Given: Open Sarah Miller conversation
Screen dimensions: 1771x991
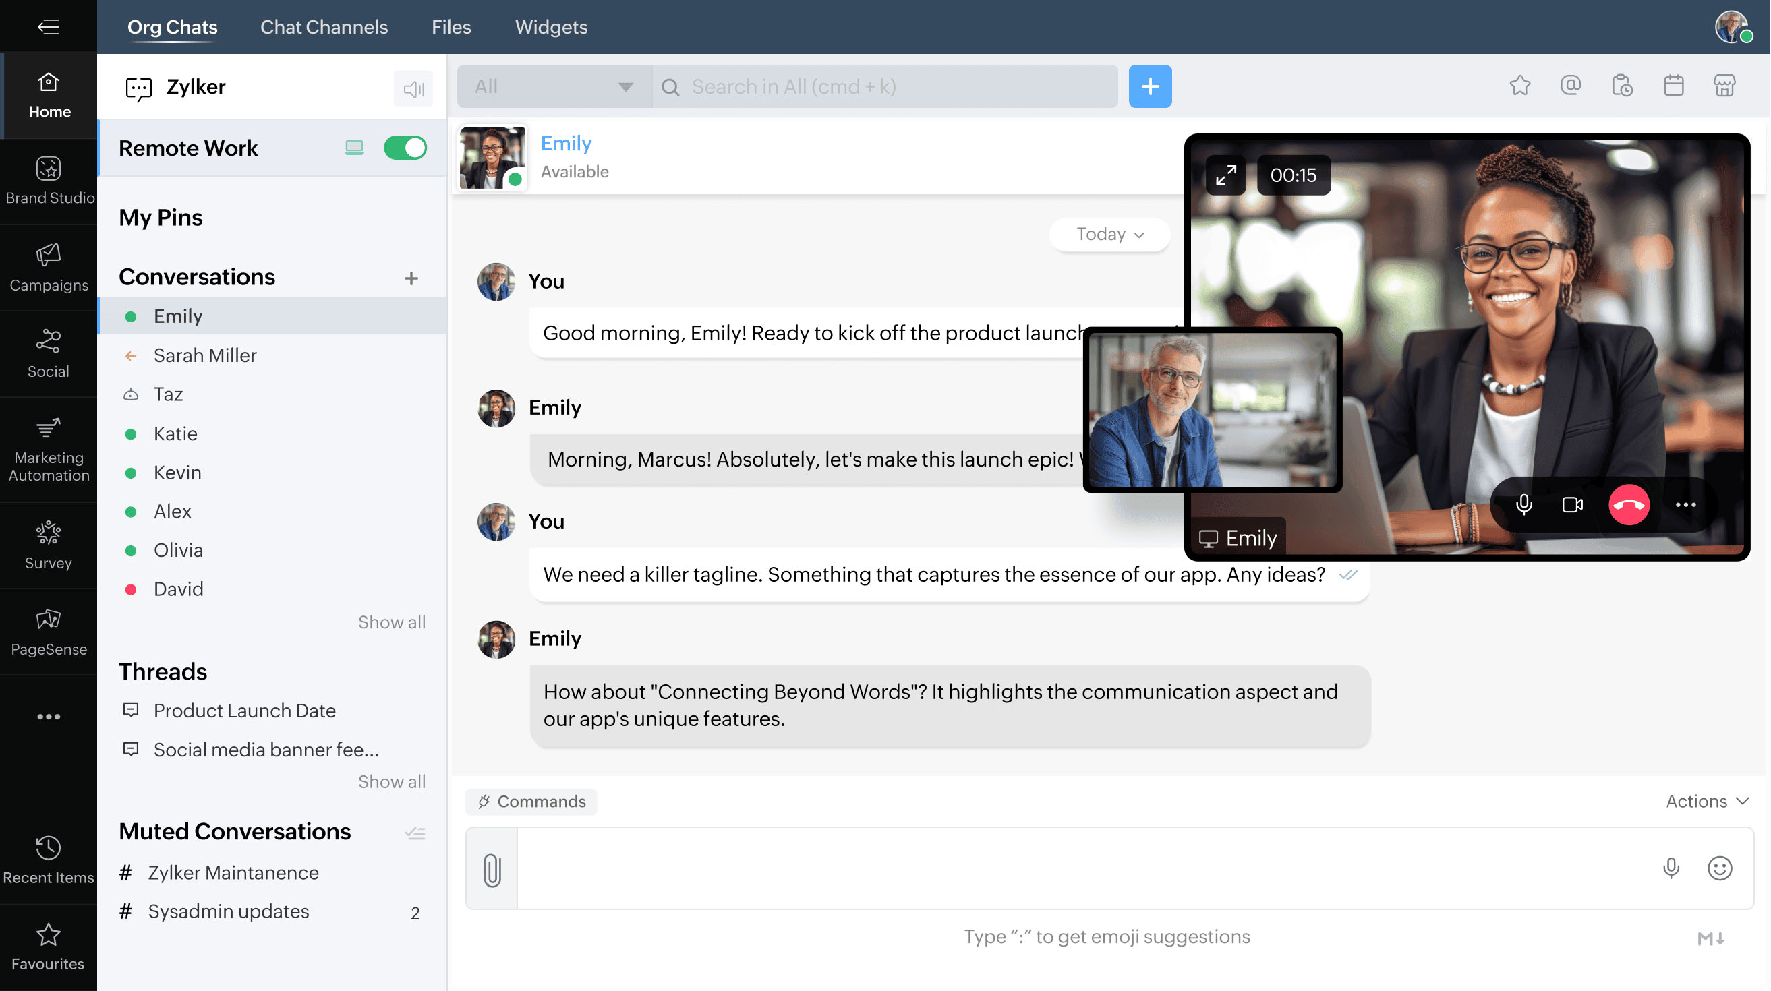Looking at the screenshot, I should 205,355.
